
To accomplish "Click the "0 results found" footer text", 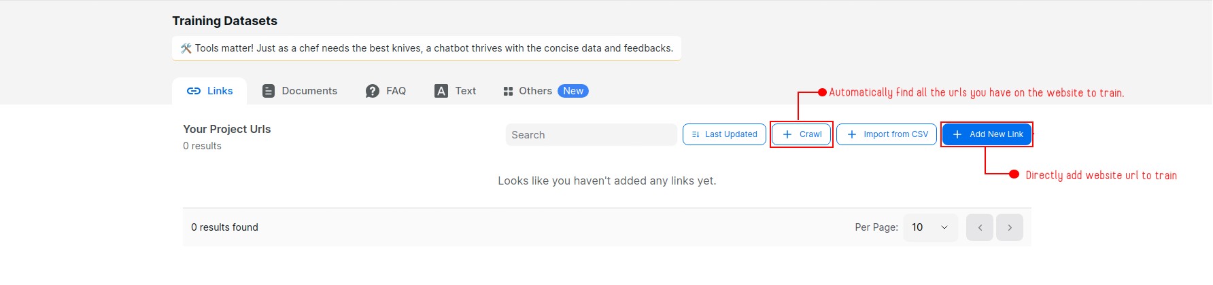I will tap(224, 227).
